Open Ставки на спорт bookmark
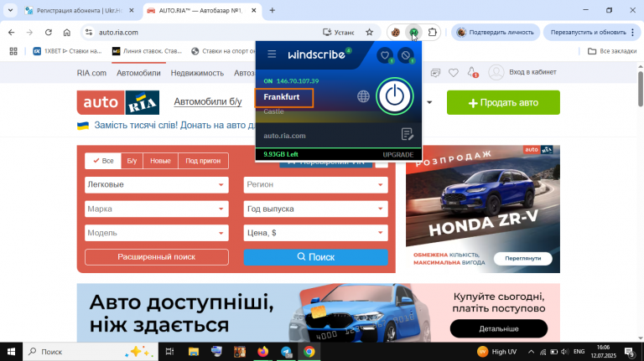This screenshot has width=644, height=361. coord(223,51)
